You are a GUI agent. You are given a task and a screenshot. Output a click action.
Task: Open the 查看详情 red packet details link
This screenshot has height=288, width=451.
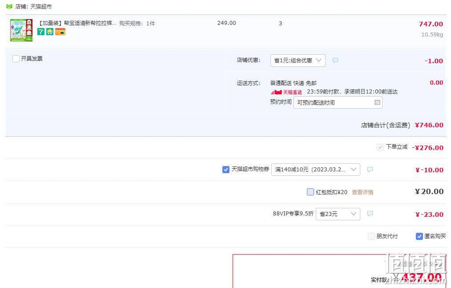[362, 192]
